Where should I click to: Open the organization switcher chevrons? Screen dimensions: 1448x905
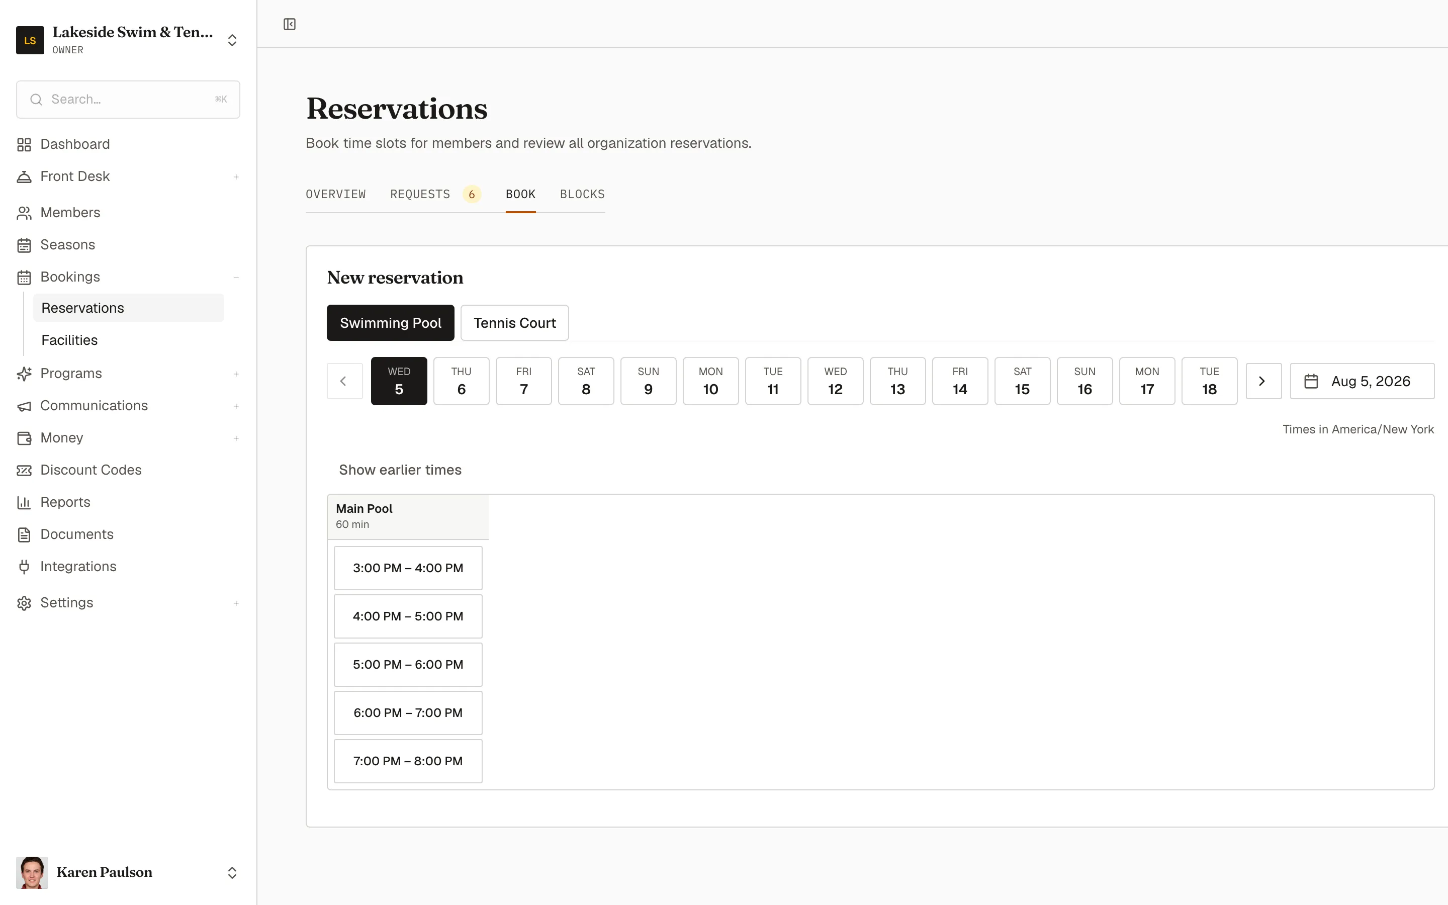click(x=232, y=40)
